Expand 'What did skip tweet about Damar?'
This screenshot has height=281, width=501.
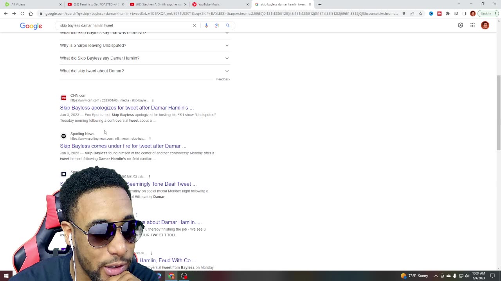pyautogui.click(x=145, y=71)
